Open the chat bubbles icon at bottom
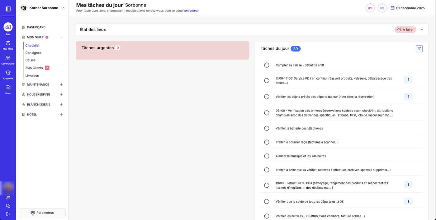436x220 pixels. coord(8,206)
